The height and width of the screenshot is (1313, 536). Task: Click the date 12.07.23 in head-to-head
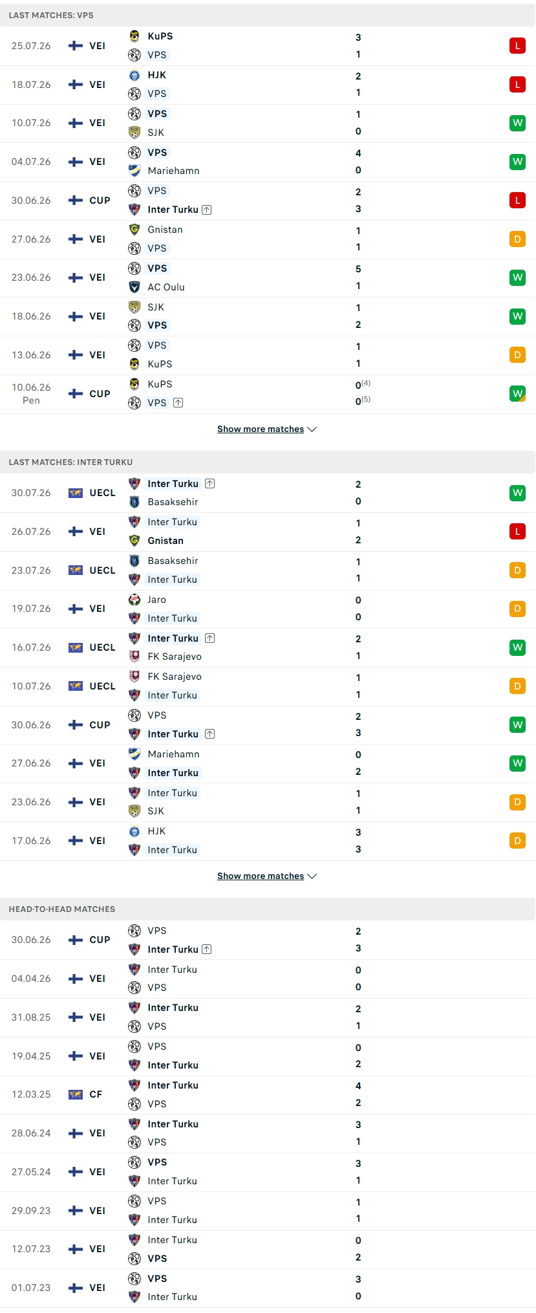[31, 1249]
